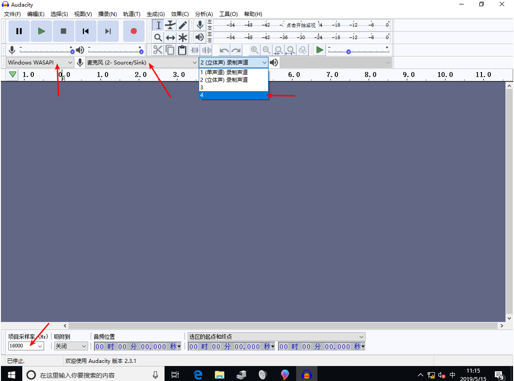Open File Explorer from the taskbar

219,374
